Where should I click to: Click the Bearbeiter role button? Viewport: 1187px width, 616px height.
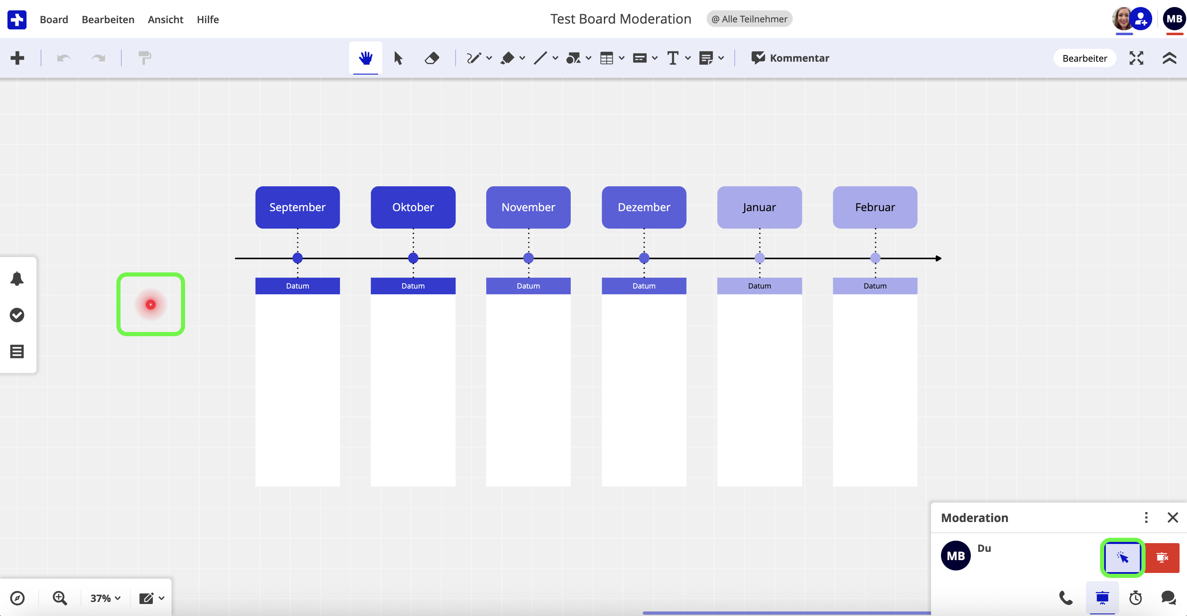point(1084,58)
